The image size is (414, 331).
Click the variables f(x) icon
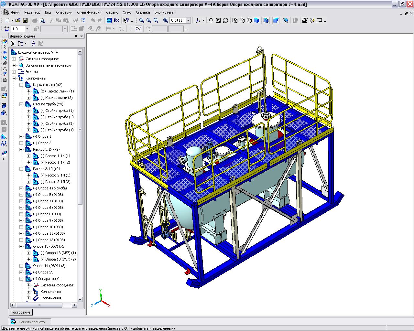116,20
